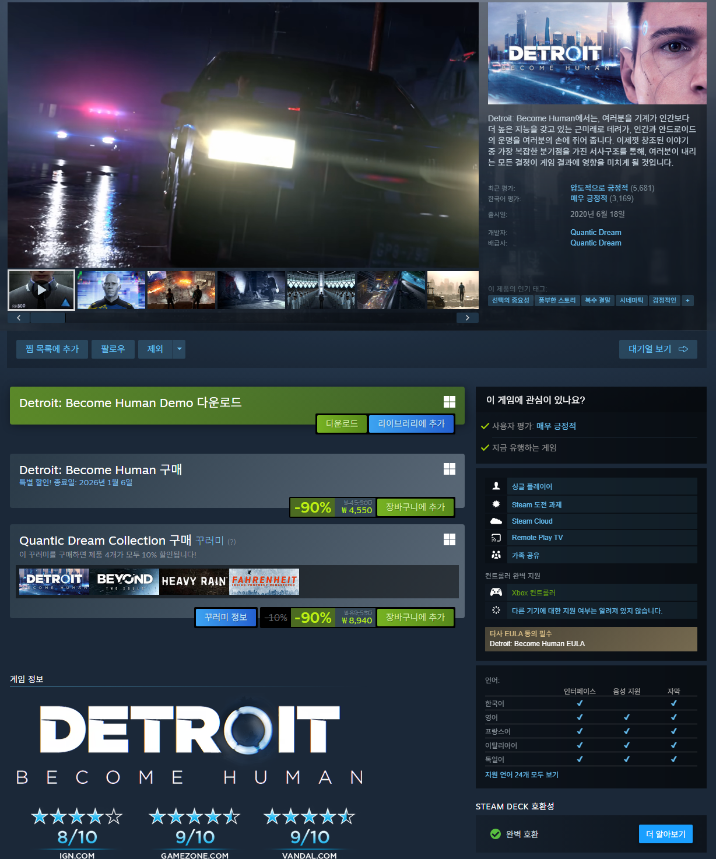
Task: Click the family sharing icon
Action: (x=496, y=555)
